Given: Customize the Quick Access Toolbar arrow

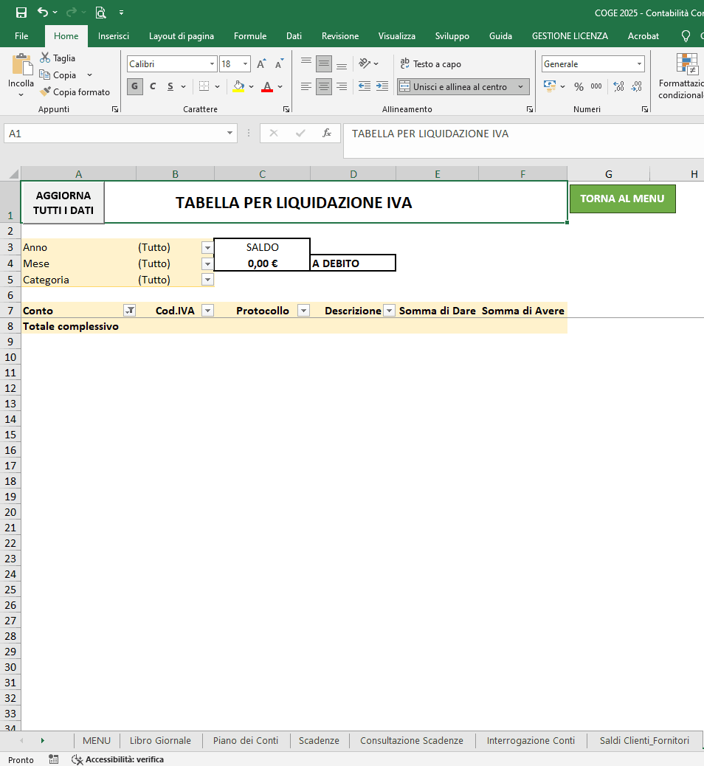Looking at the screenshot, I should [121, 13].
